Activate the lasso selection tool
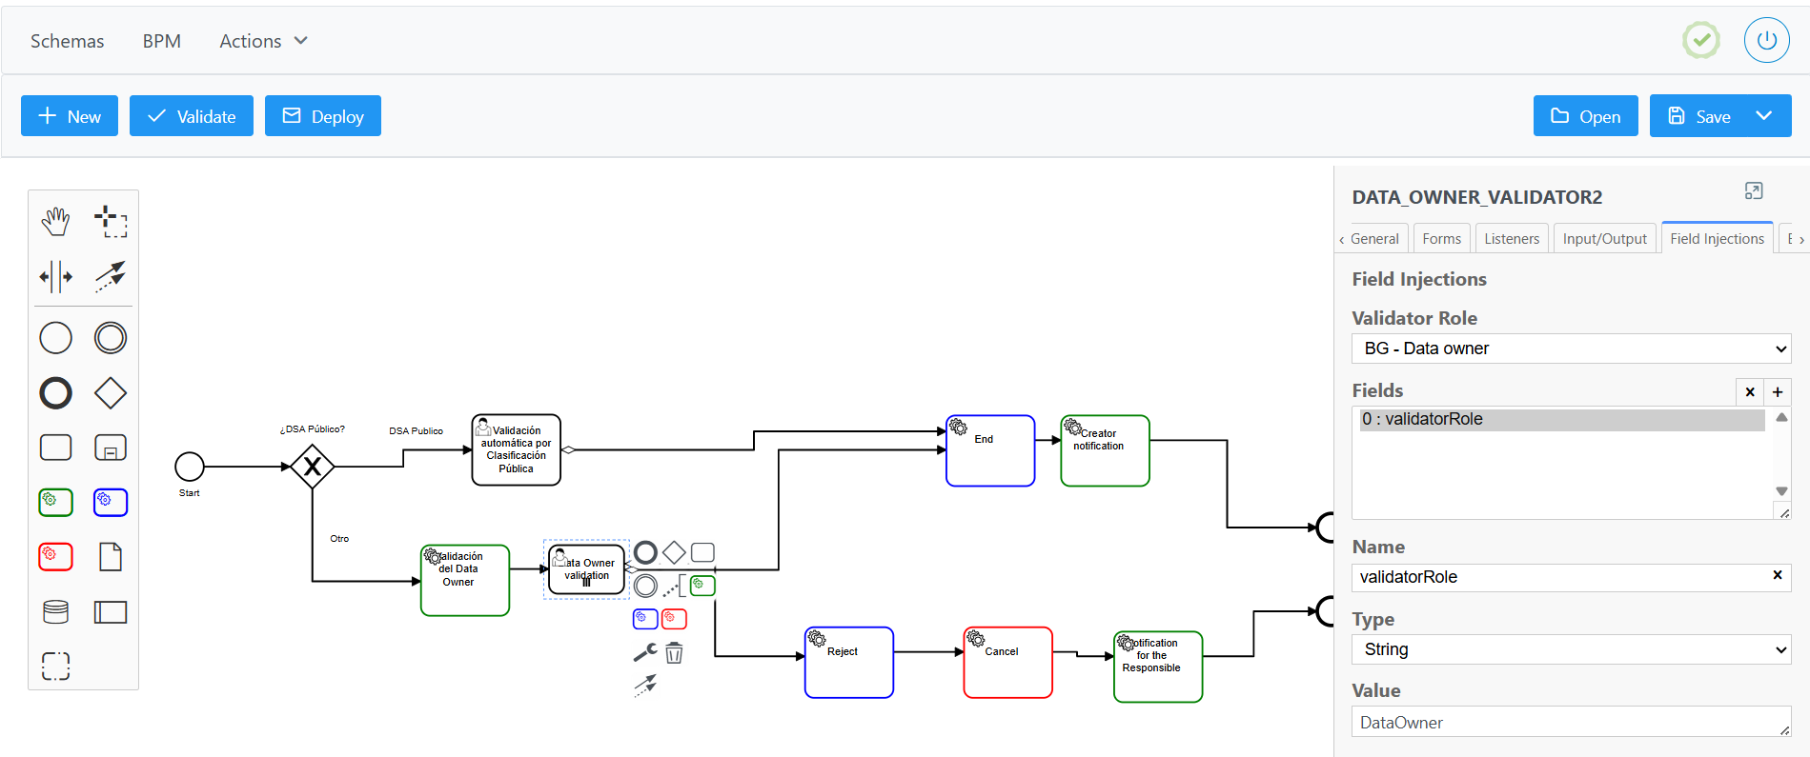 (x=111, y=222)
